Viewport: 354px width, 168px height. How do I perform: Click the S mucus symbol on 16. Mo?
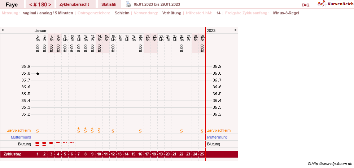pos(113,131)
